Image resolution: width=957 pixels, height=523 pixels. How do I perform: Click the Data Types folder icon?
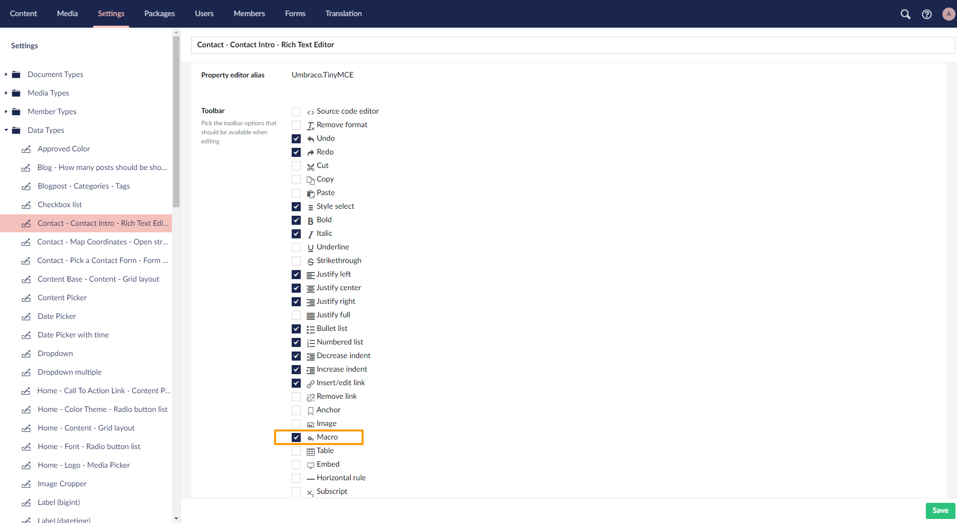16,130
